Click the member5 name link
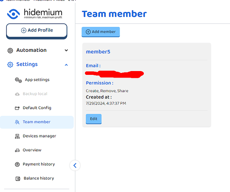The width and height of the screenshot is (230, 192). 98,52
